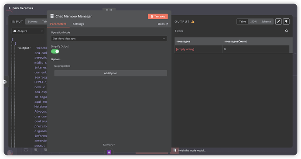Add a memory connection with the plus icon
Image resolution: width=301 pixels, height=159 pixels.
pos(109,152)
